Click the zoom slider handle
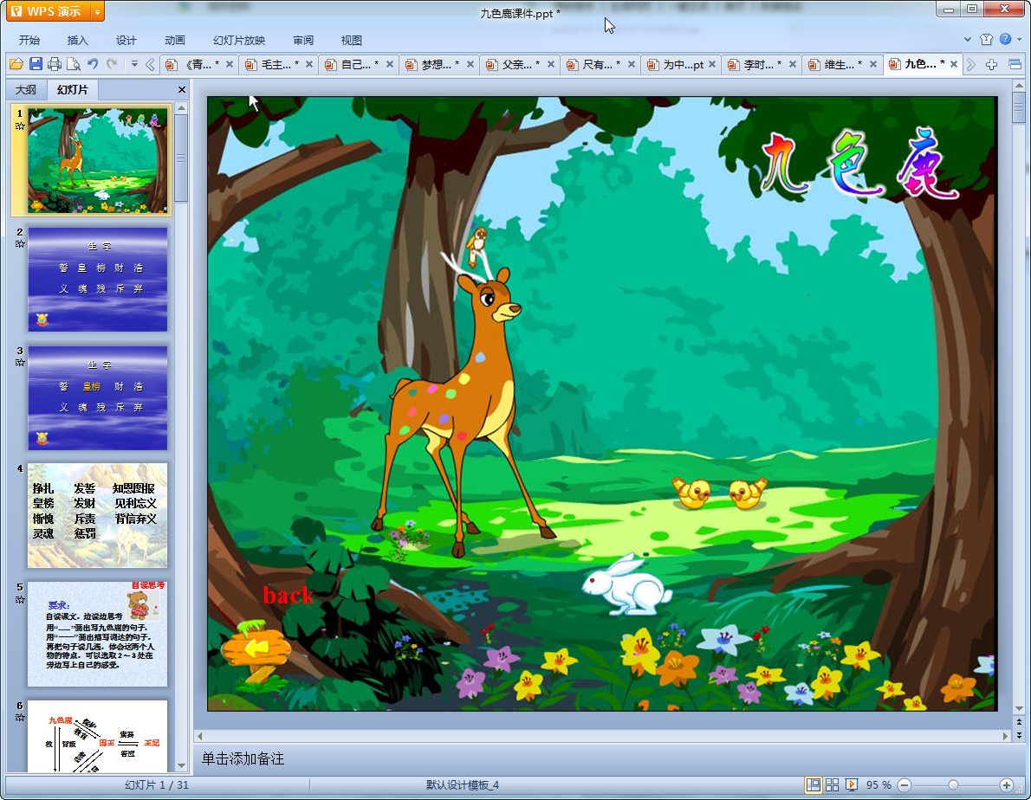 [953, 785]
